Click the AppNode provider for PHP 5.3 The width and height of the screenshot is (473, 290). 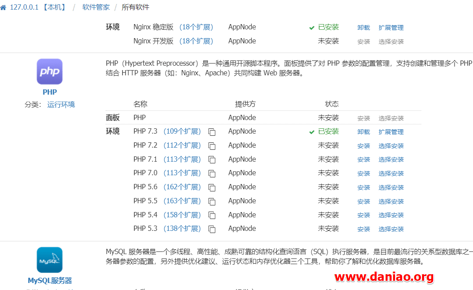click(x=242, y=229)
